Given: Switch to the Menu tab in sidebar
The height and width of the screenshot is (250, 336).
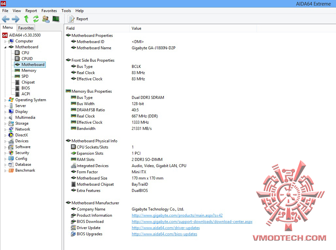Looking at the screenshot, I should [x=8, y=27].
